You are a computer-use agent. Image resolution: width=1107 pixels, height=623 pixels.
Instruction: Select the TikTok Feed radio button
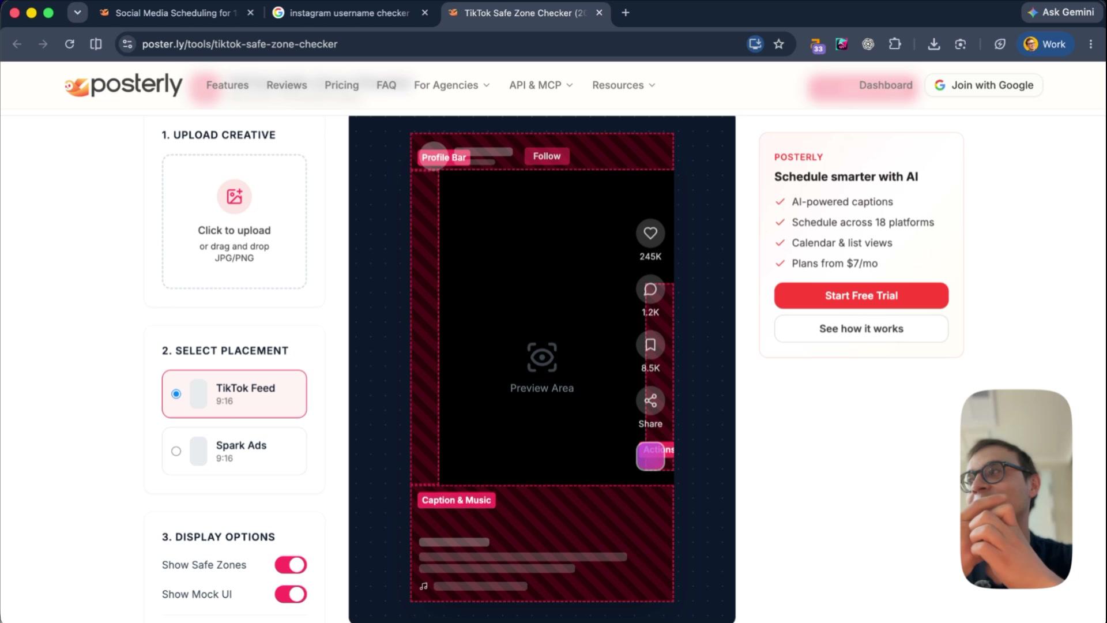tap(176, 394)
